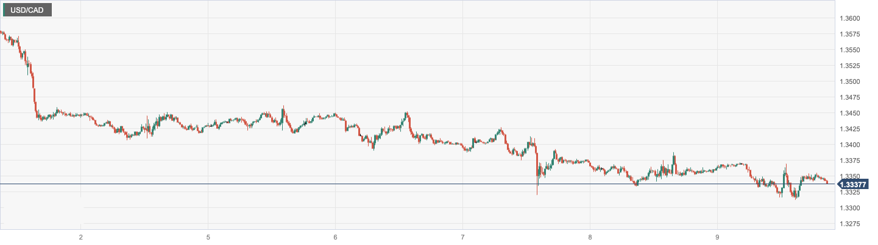The height and width of the screenshot is (245, 878).
Task: Click the 1.3475 price axis label
Action: coord(849,97)
